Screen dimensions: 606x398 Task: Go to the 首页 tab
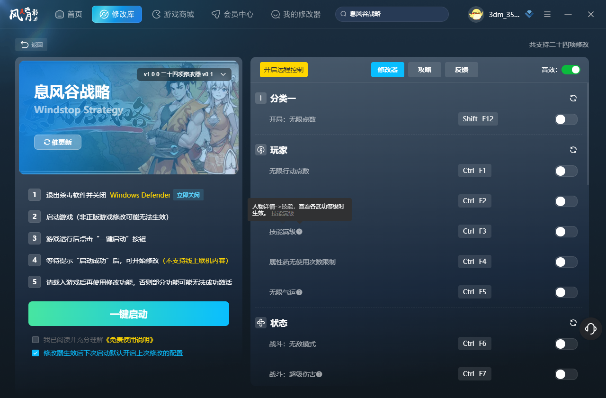pos(69,14)
